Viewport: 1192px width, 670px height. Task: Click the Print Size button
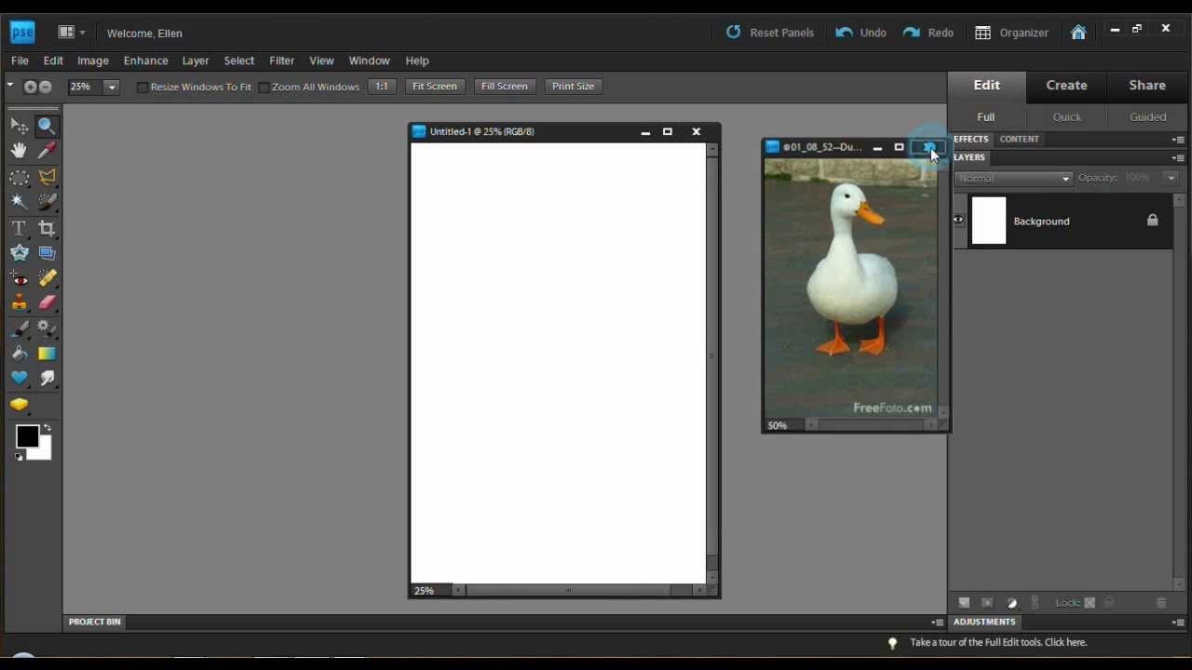click(x=573, y=86)
